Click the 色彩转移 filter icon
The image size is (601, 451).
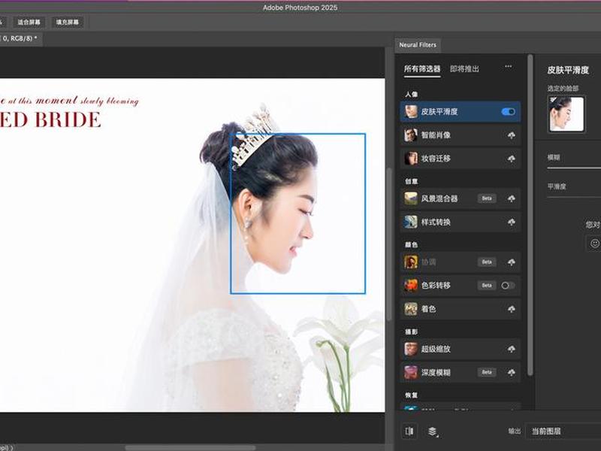[x=411, y=286]
